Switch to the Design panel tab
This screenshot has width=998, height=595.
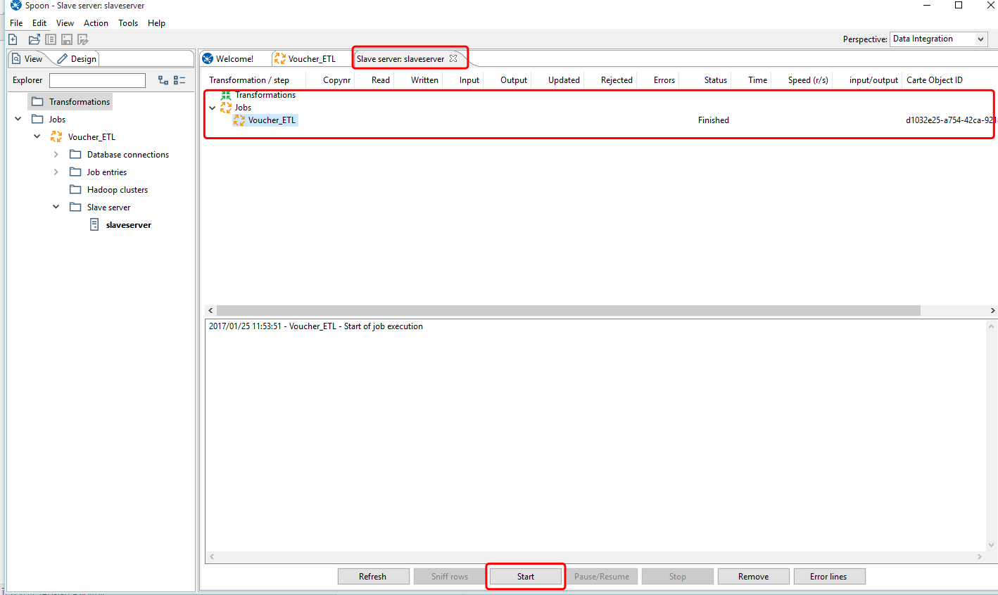pos(77,59)
